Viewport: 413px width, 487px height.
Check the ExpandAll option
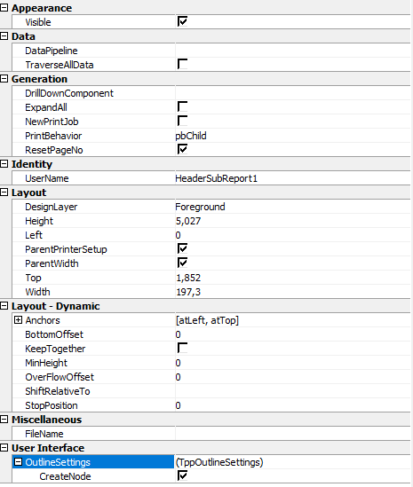point(182,106)
